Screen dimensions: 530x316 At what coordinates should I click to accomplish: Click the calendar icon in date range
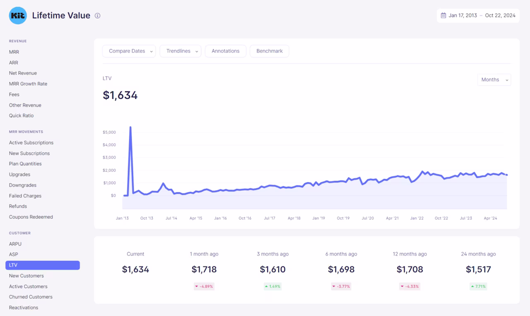(443, 16)
